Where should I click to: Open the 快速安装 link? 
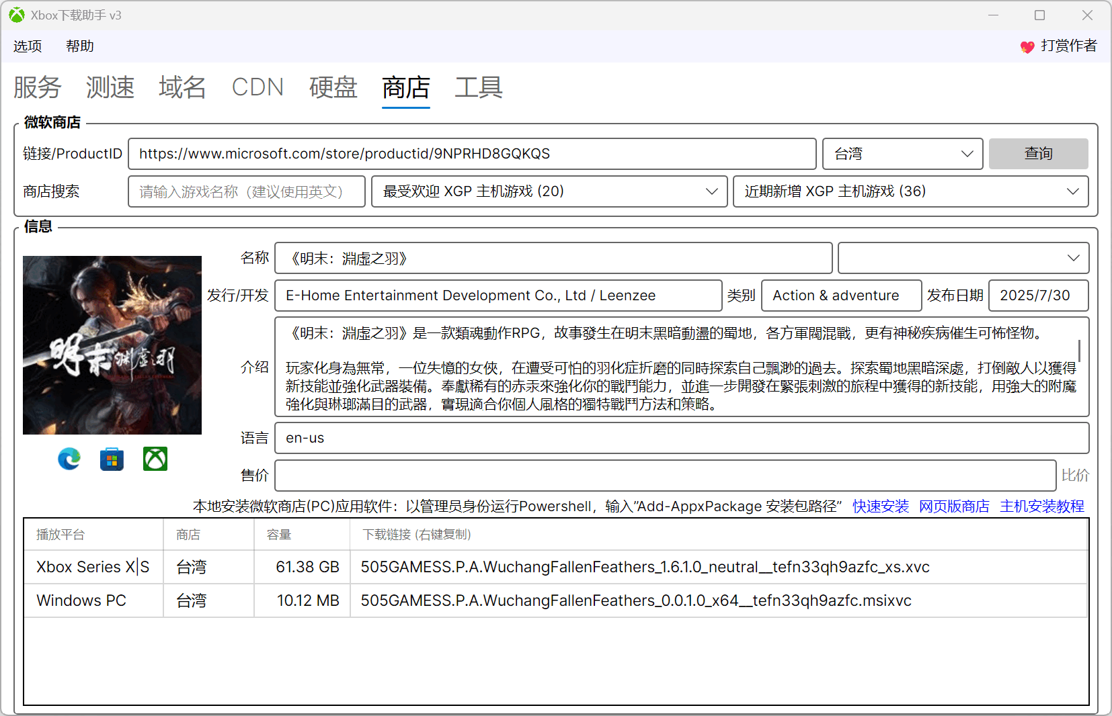[x=881, y=506]
